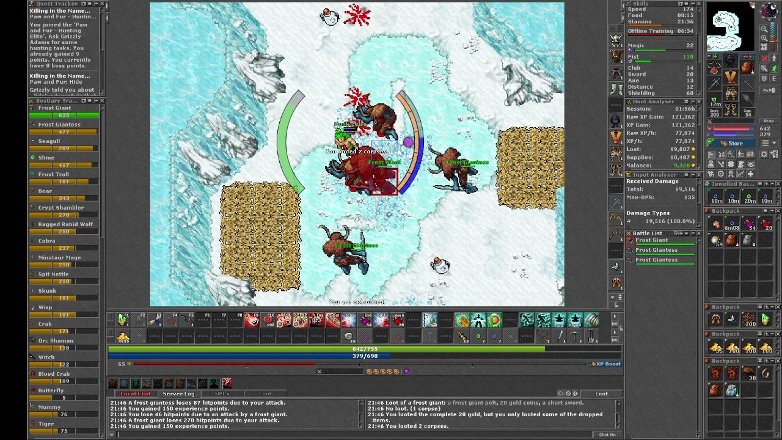Click the minimap compass rose
782x440 pixels.
[x=769, y=10]
